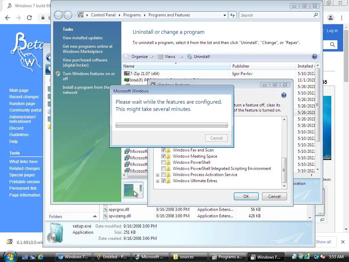Click the muted volume tray icon
Image resolution: width=349 pixels, height=262 pixels.
pos(323,257)
